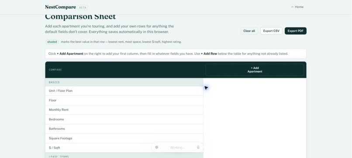This screenshot has height=158, width=352.
Task: Select the $ / Sqft row
Action: (x=124, y=148)
